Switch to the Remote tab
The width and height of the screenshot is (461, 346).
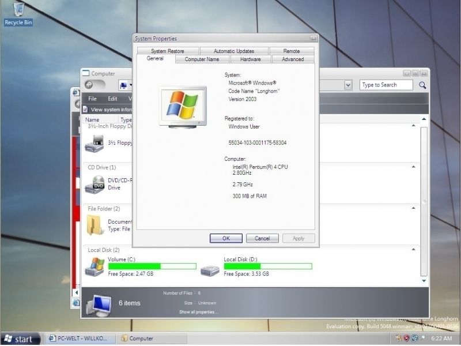click(x=292, y=51)
